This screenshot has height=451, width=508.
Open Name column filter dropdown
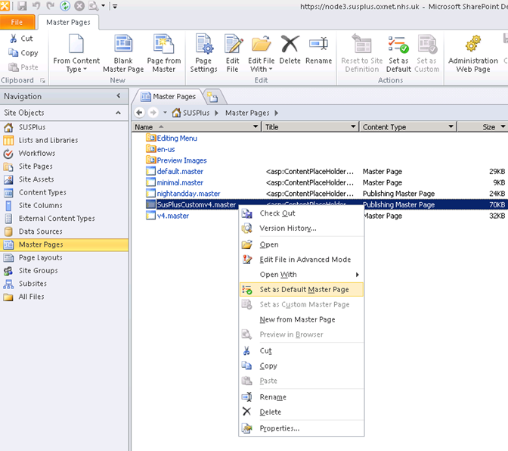click(256, 126)
